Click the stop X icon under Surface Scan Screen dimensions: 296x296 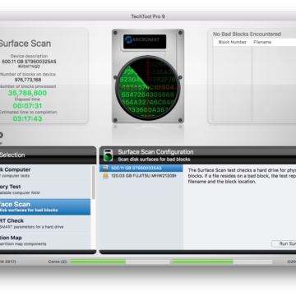point(1,135)
